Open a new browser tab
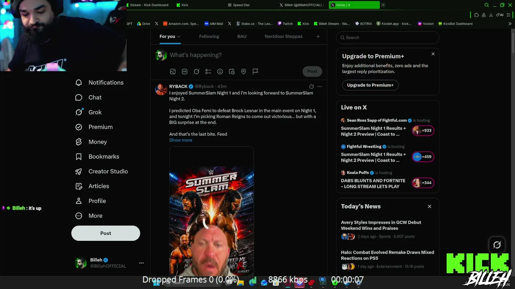Screen dimensions: 515x289 click(x=383, y=5)
